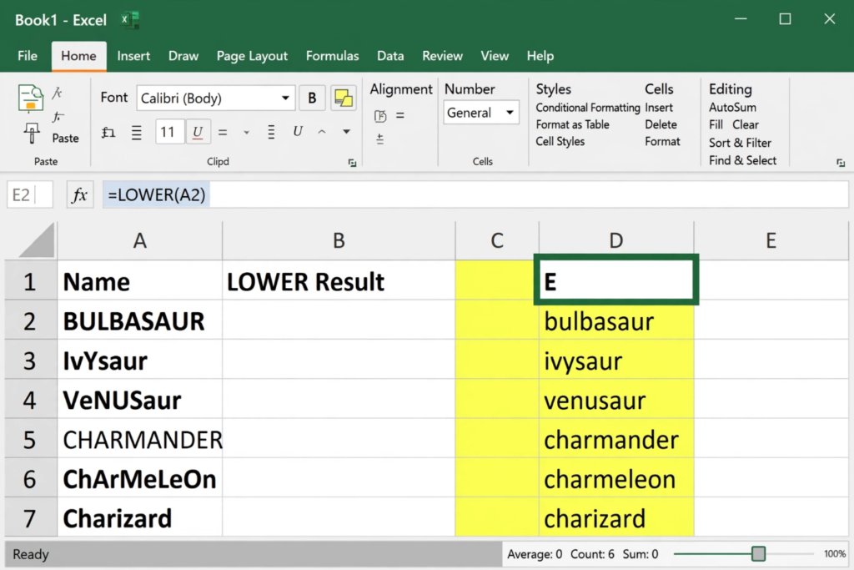
Task: Click the yellow fill color icon
Action: 344,98
